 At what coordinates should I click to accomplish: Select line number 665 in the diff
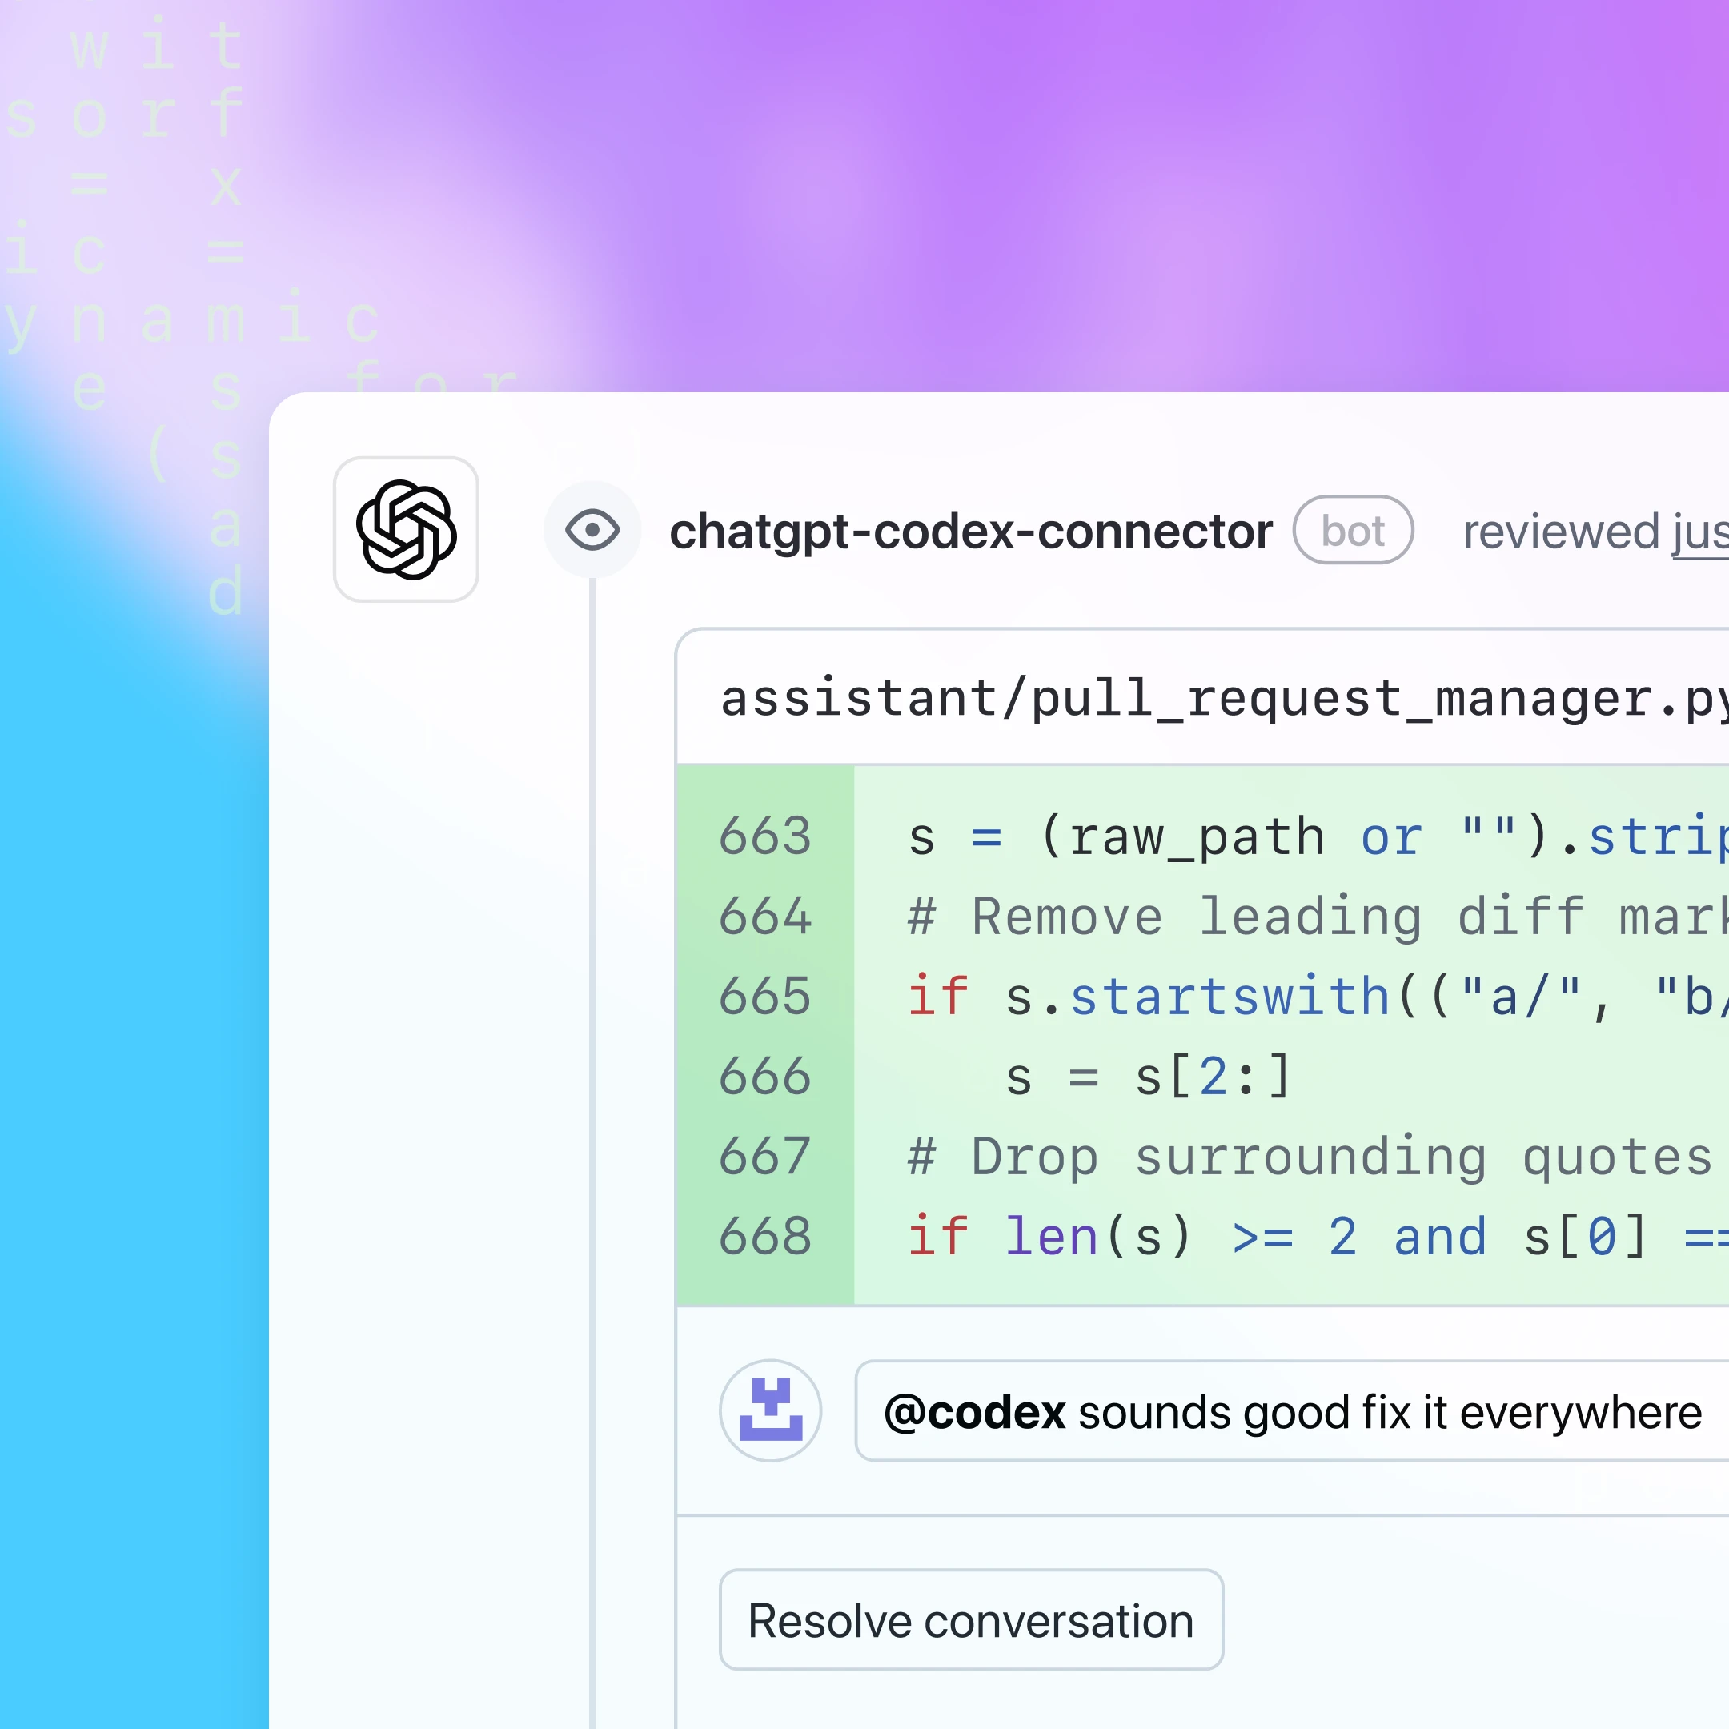tap(765, 996)
